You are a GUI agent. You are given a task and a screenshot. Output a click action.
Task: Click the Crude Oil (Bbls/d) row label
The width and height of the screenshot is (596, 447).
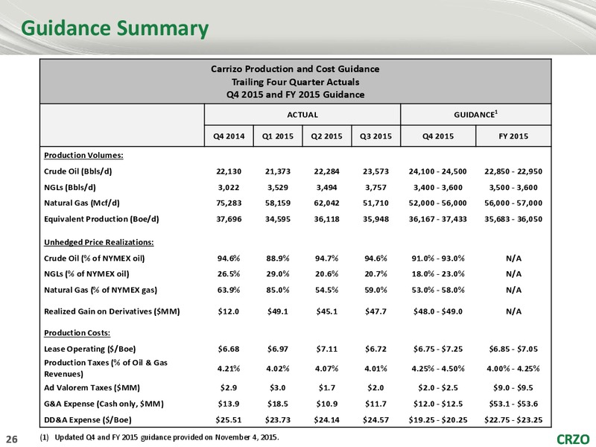point(78,171)
